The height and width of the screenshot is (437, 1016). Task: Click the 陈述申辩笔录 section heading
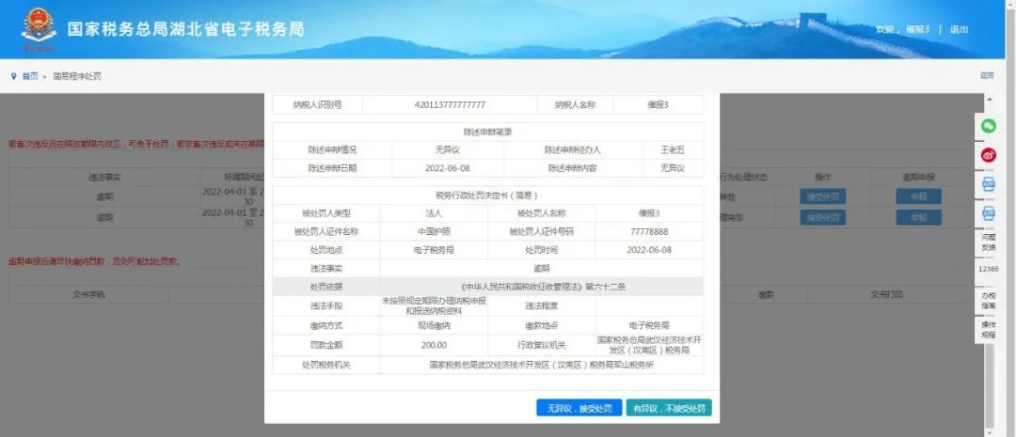pyautogui.click(x=487, y=133)
